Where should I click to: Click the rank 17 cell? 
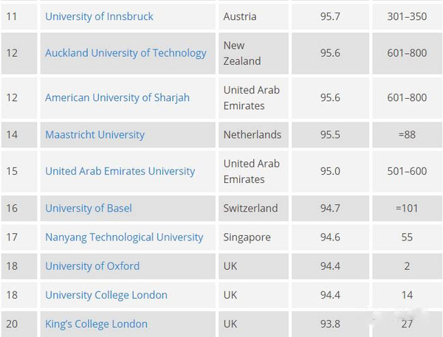pyautogui.click(x=19, y=237)
